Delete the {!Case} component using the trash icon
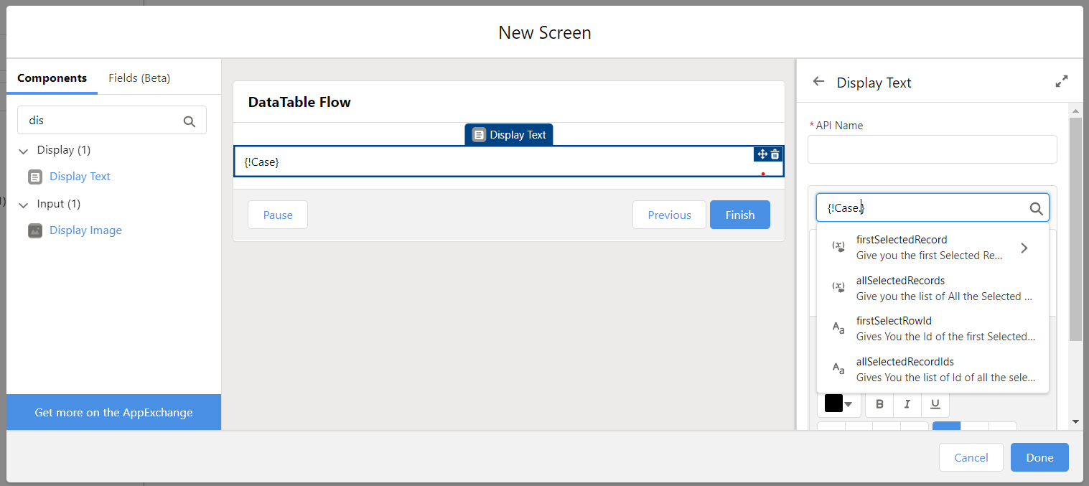The width and height of the screenshot is (1089, 486). coord(775,154)
